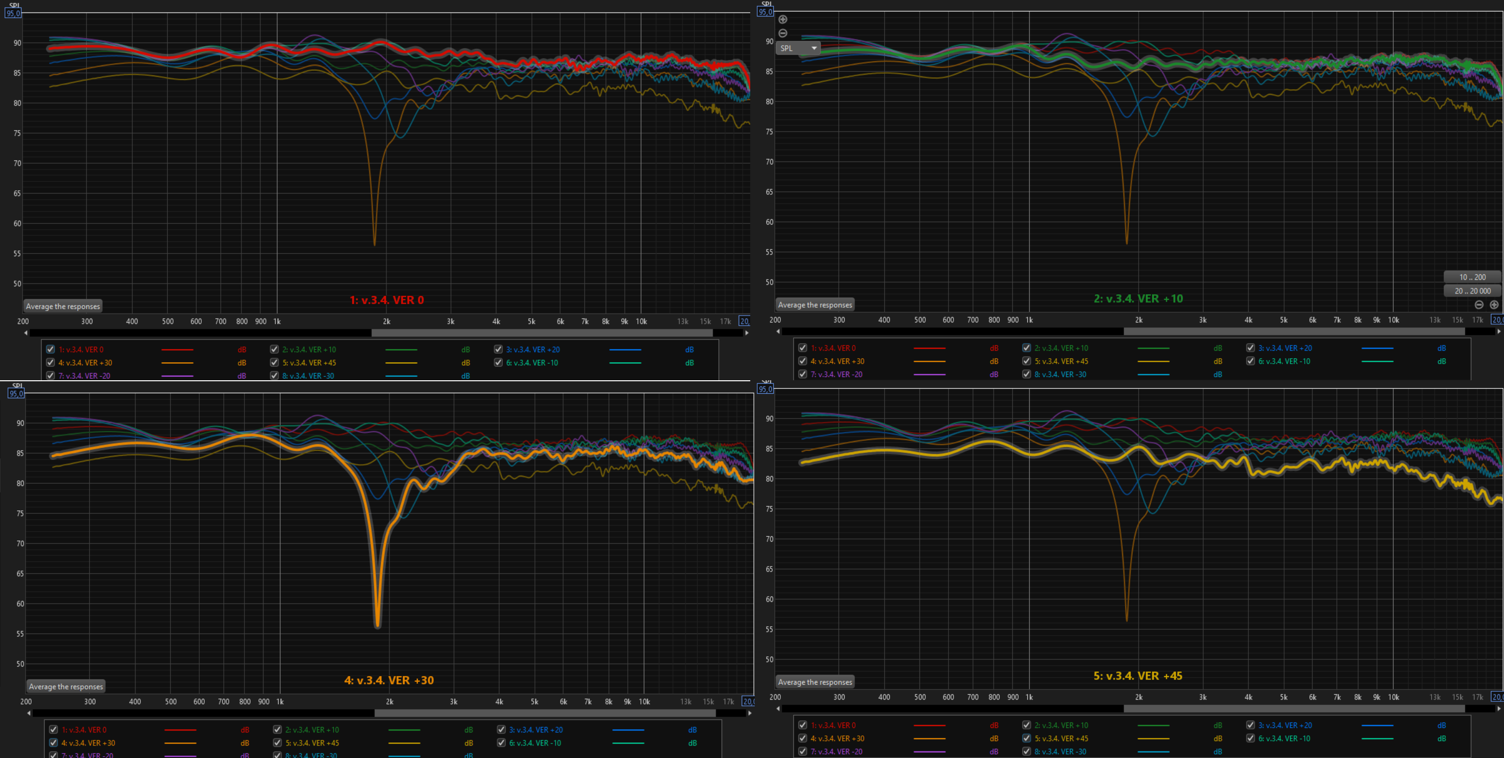Image resolution: width=1504 pixels, height=758 pixels.
Task: Click horizontal zoom-out minus icon below 20..20 000 button
Action: [1479, 305]
